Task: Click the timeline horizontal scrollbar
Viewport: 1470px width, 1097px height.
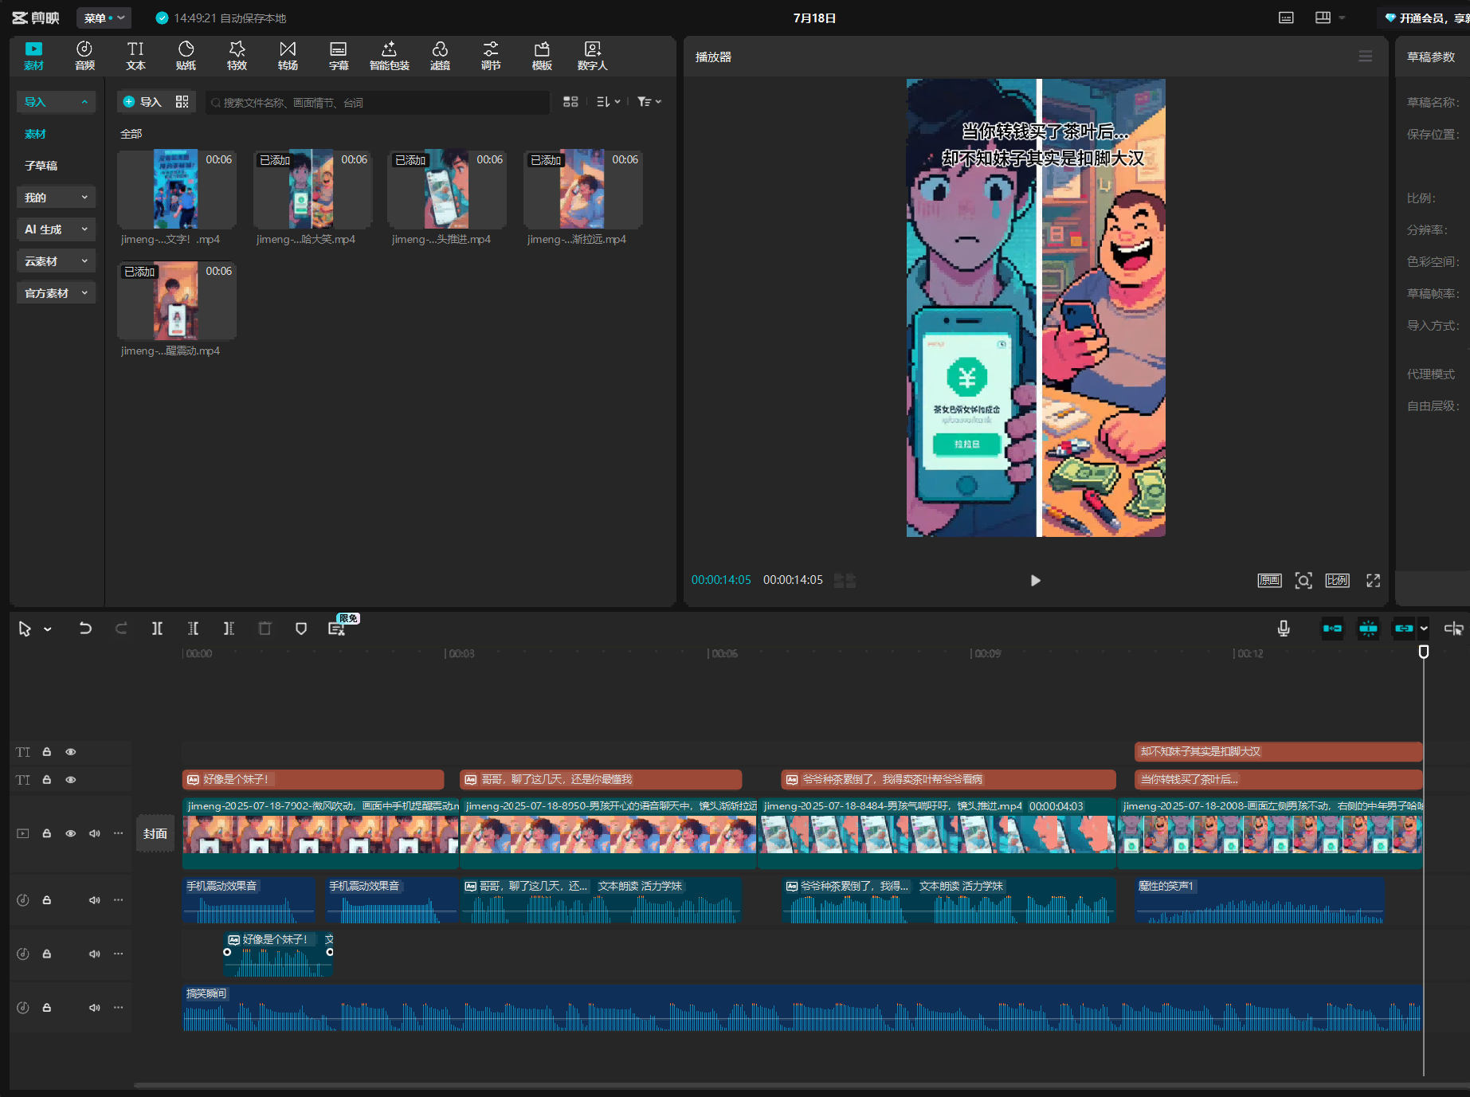Action: (801, 1085)
